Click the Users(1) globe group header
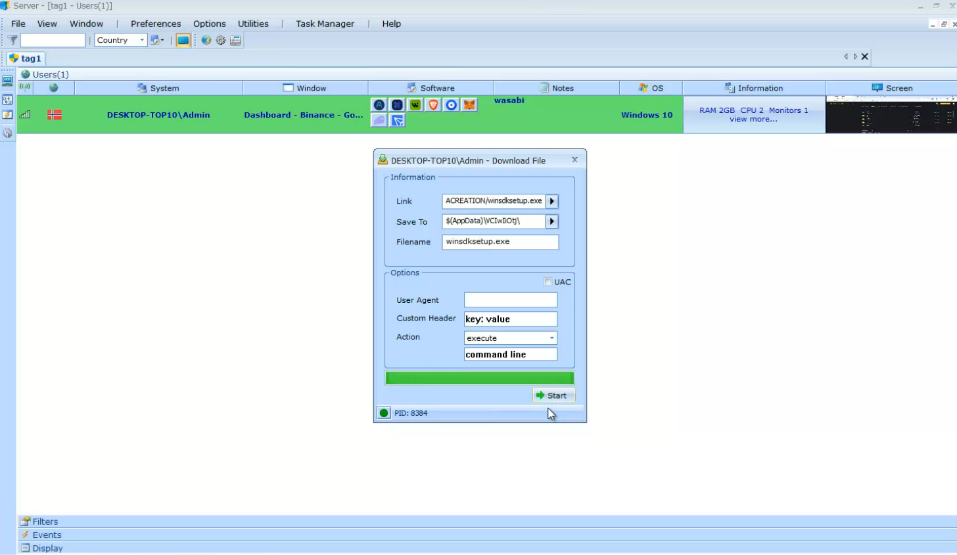The height and width of the screenshot is (555, 957). 44,74
